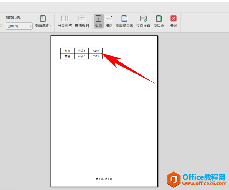This screenshot has width=229, height=190.
Task: Click page number footer text
Action: 104,179
